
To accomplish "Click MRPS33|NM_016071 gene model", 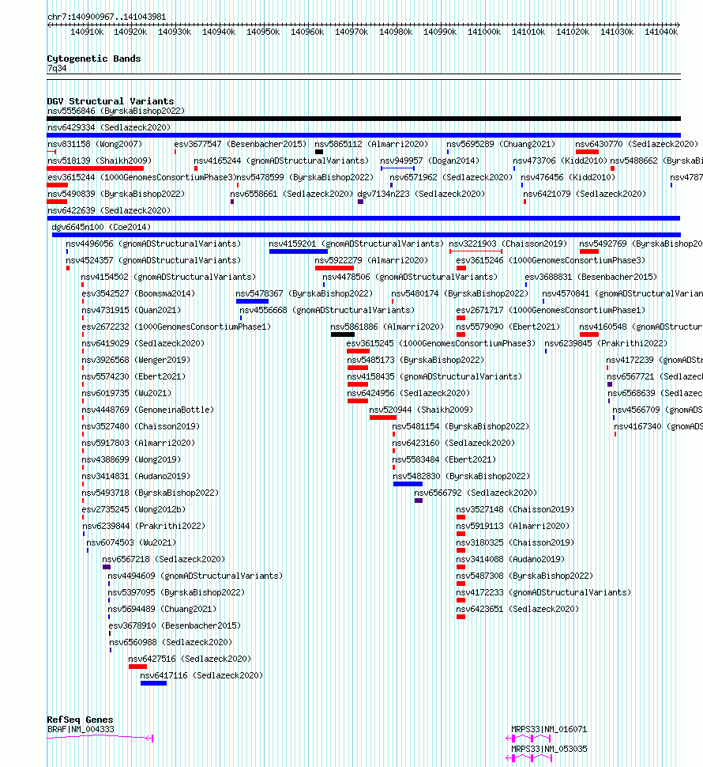I will (529, 739).
